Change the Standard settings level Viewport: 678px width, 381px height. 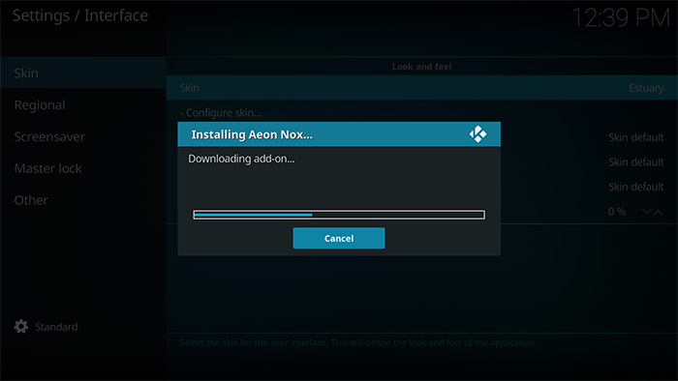click(x=56, y=327)
